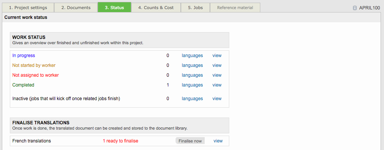Open the Reference material tab
The height and width of the screenshot is (150, 384).
[x=235, y=7]
